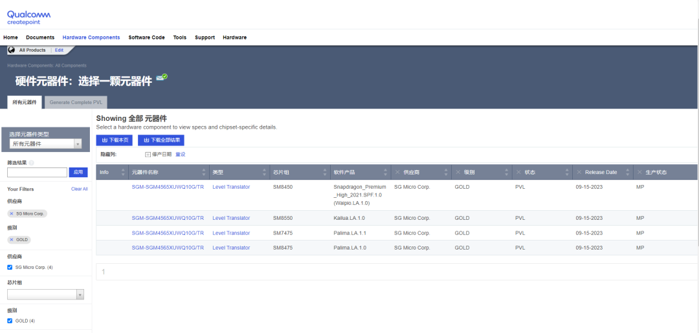Viewport: 699px width, 333px height.
Task: Sort by 软件产品 column arrows
Action: tap(386, 172)
